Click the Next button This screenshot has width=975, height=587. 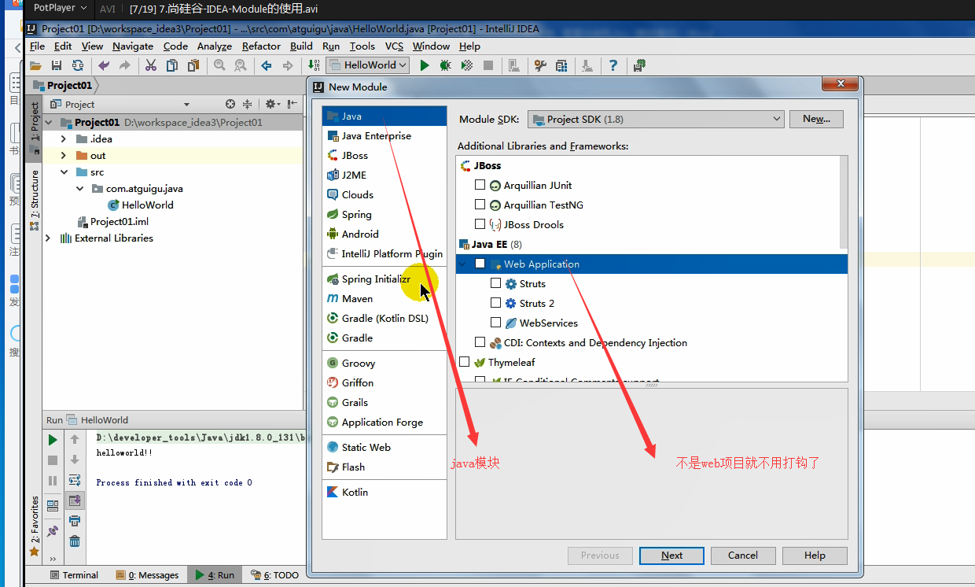click(x=671, y=556)
